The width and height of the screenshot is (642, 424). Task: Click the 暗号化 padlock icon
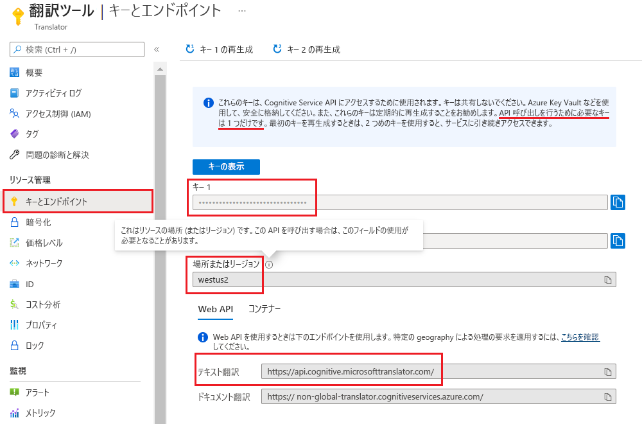[14, 222]
